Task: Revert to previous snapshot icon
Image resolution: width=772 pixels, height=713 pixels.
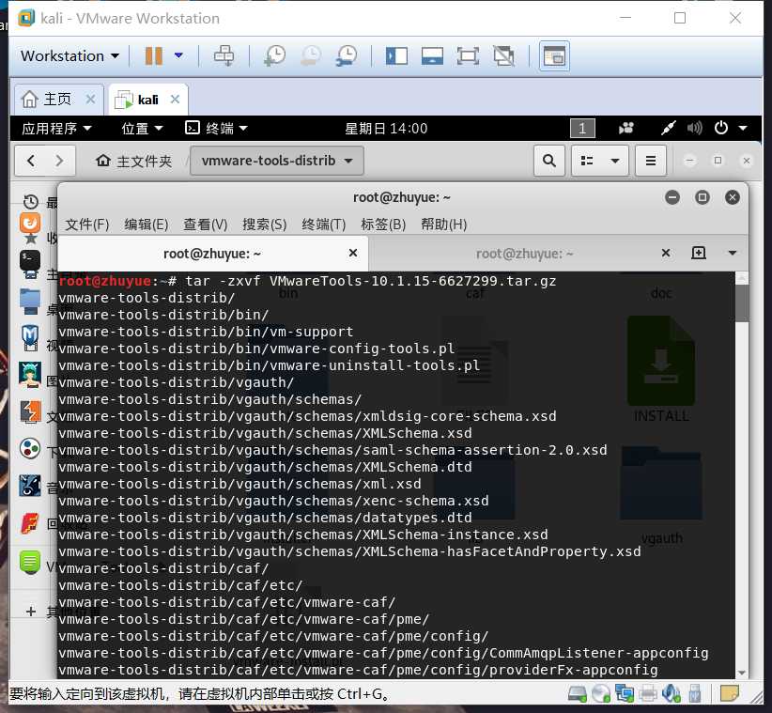Action: point(311,56)
